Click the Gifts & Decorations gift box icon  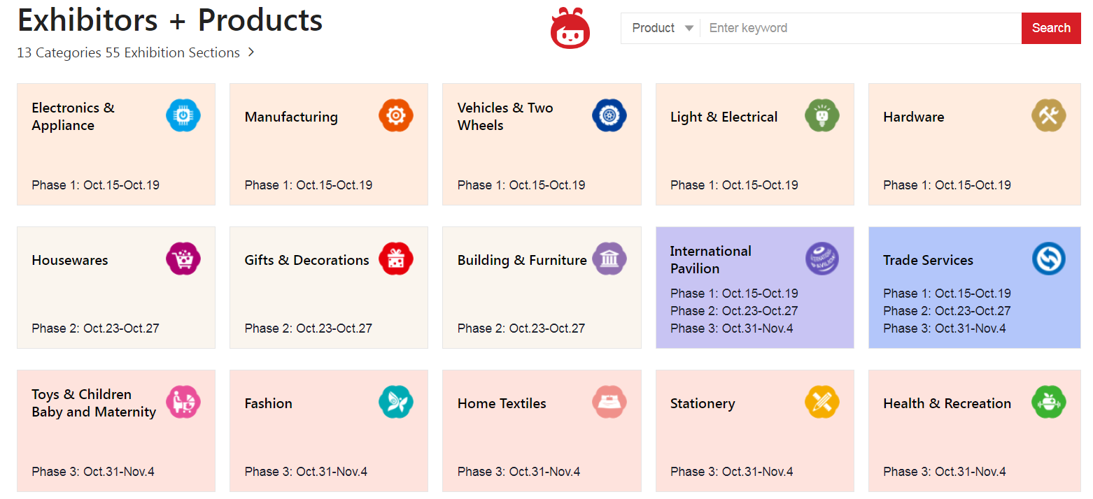[396, 259]
